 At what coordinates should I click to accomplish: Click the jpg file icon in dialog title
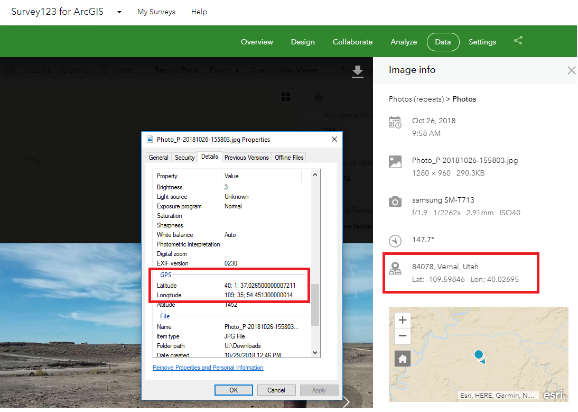pyautogui.click(x=150, y=140)
